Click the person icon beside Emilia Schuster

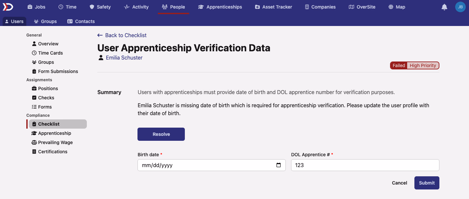(101, 58)
